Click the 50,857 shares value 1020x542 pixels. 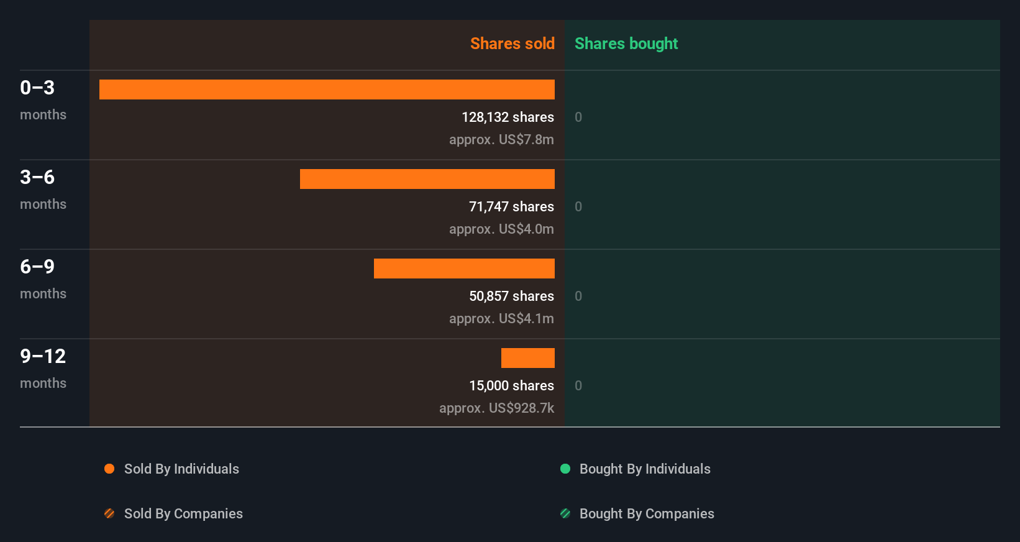511,296
